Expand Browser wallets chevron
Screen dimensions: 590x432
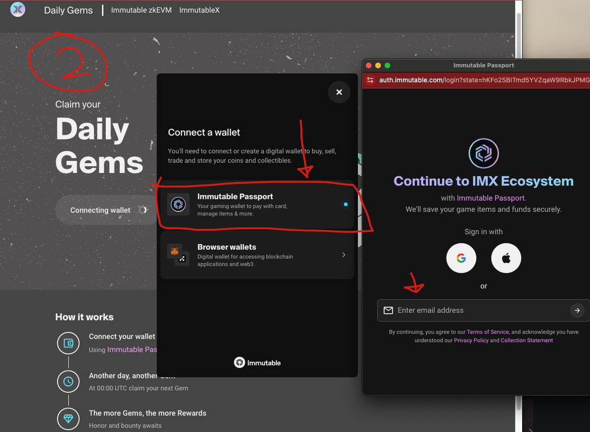coord(344,255)
